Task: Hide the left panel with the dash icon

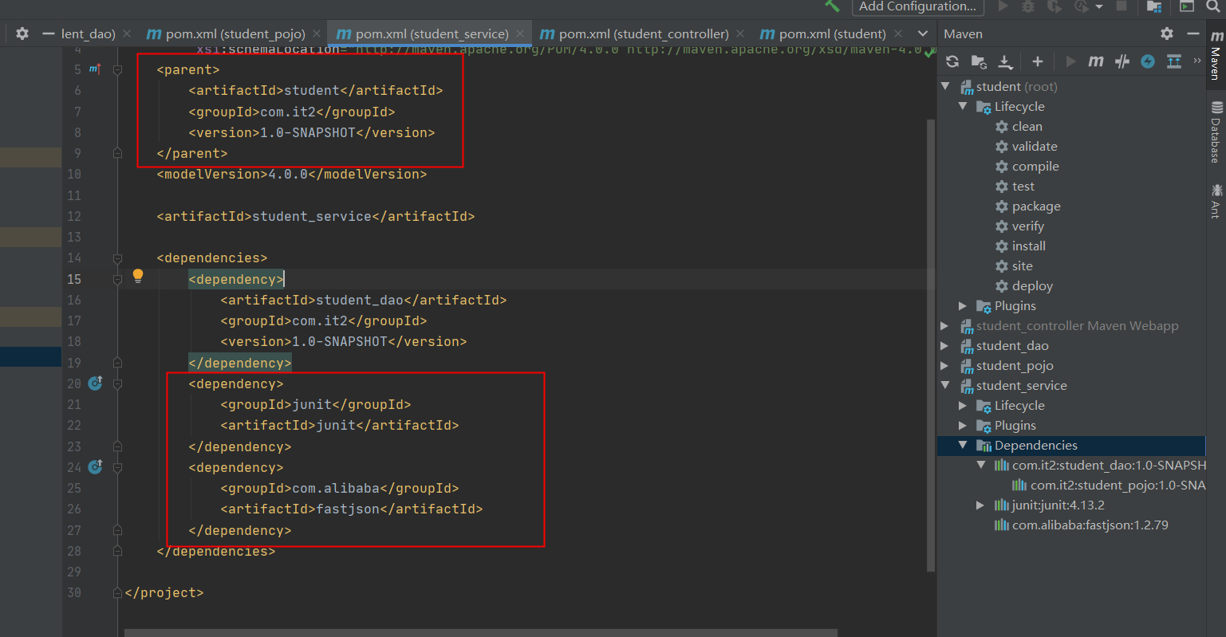Action: [49, 33]
